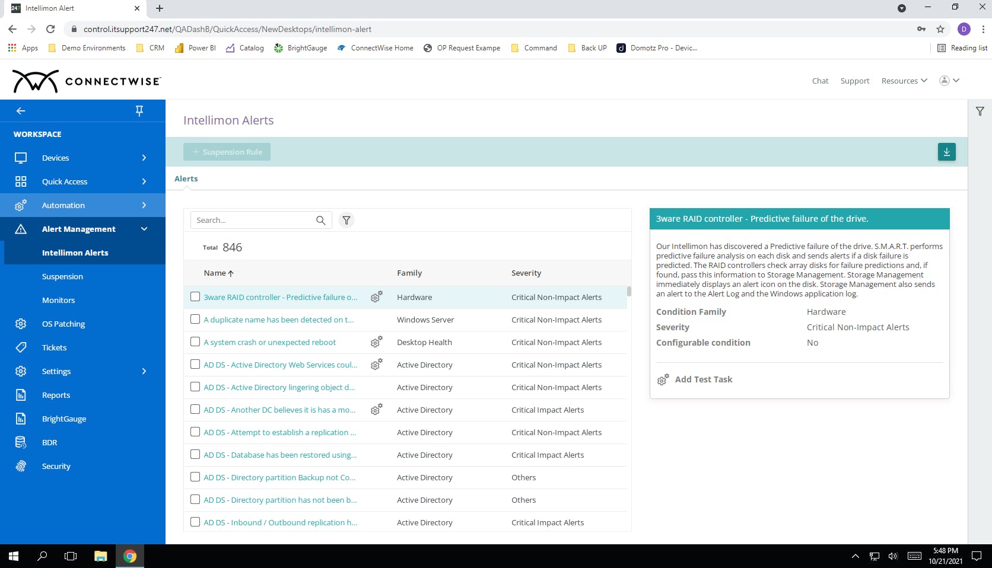Open the 3ware RAID controller alert link

point(280,297)
